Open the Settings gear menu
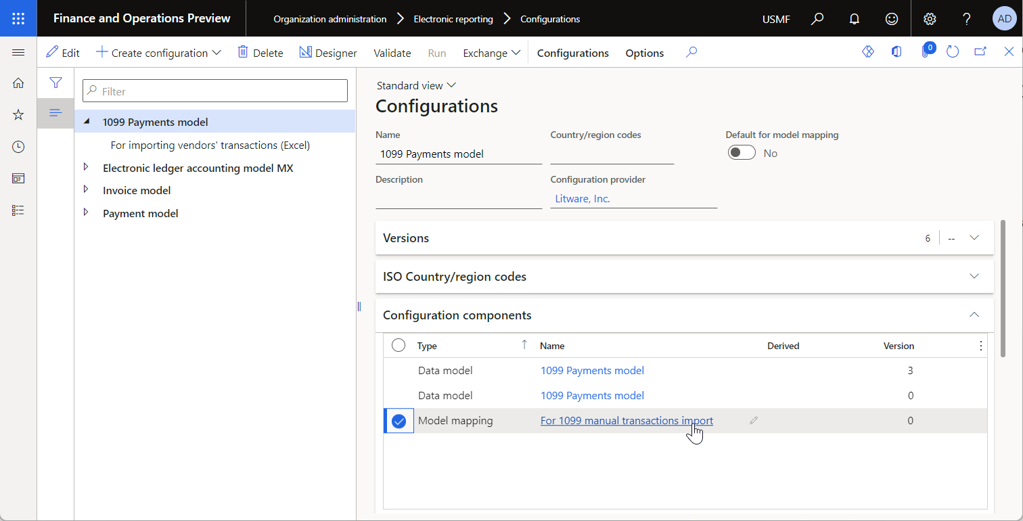 pos(930,18)
